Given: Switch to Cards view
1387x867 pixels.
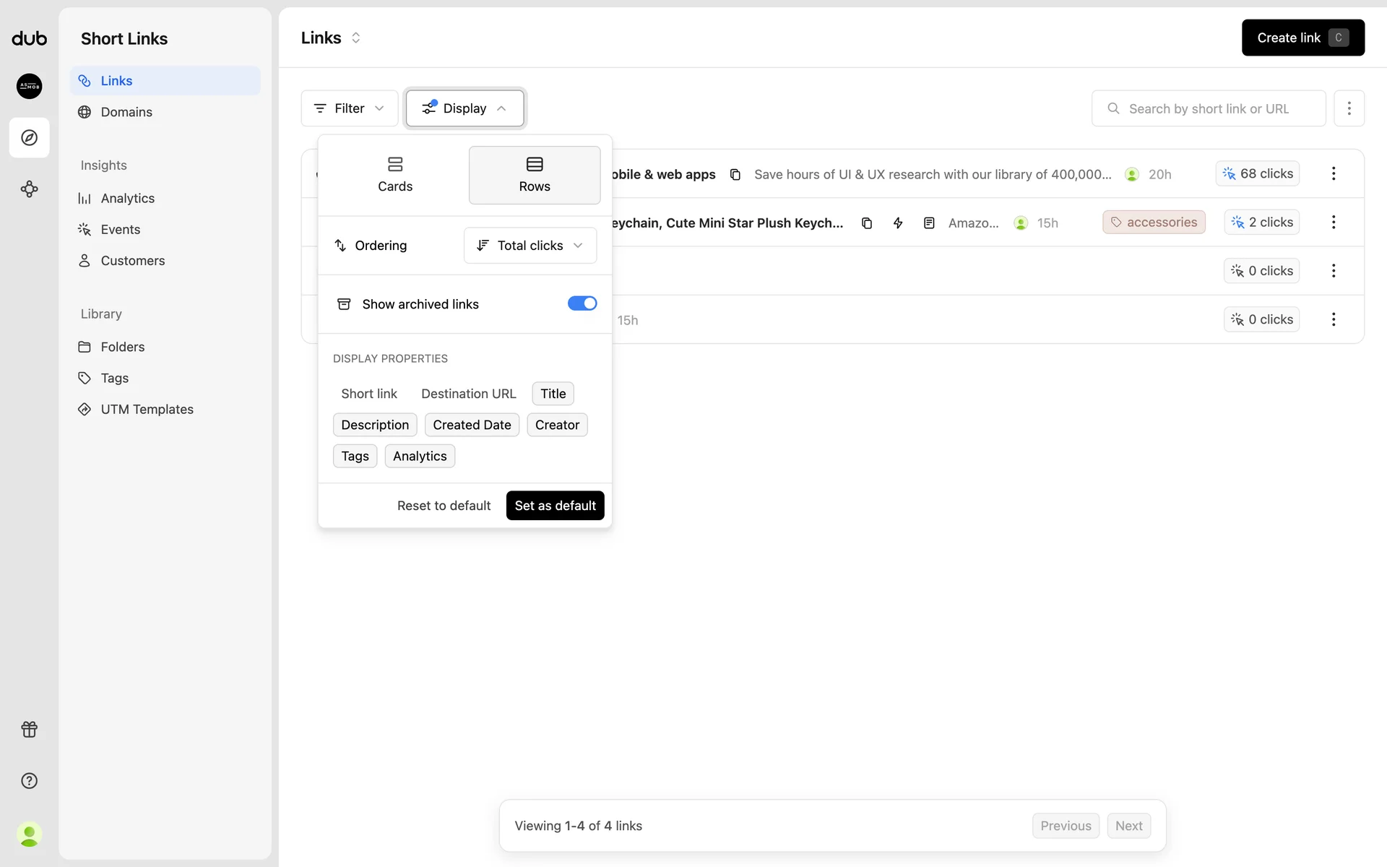Looking at the screenshot, I should coord(394,175).
